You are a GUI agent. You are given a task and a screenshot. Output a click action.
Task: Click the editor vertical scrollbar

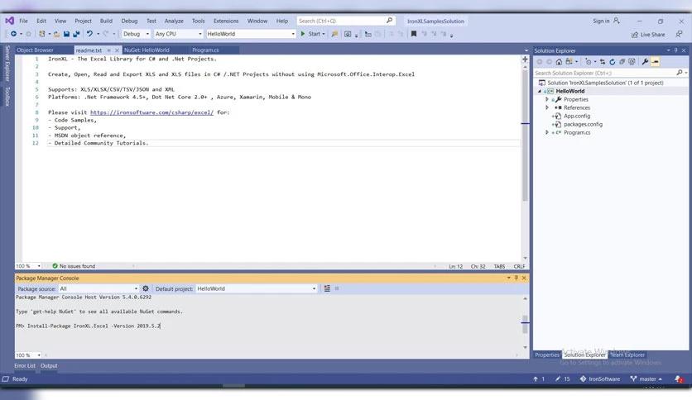524,165
